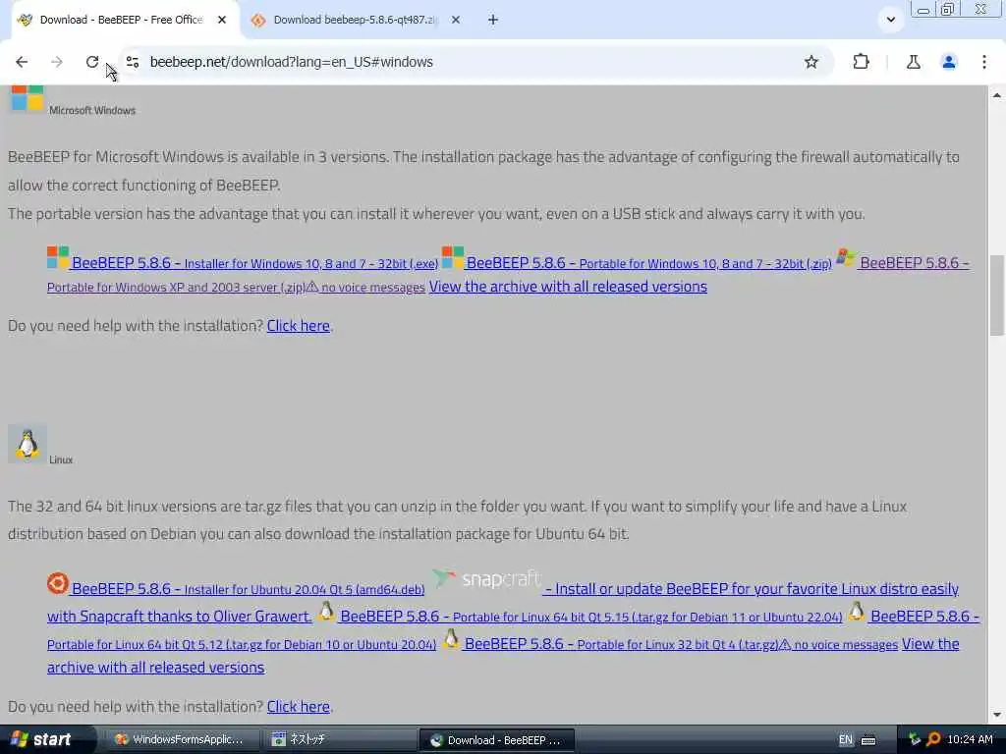Download BeeBEEP 5.8.6 Portable Windows 32bit zip
Screen dimensions: 1006x754
tap(648, 263)
